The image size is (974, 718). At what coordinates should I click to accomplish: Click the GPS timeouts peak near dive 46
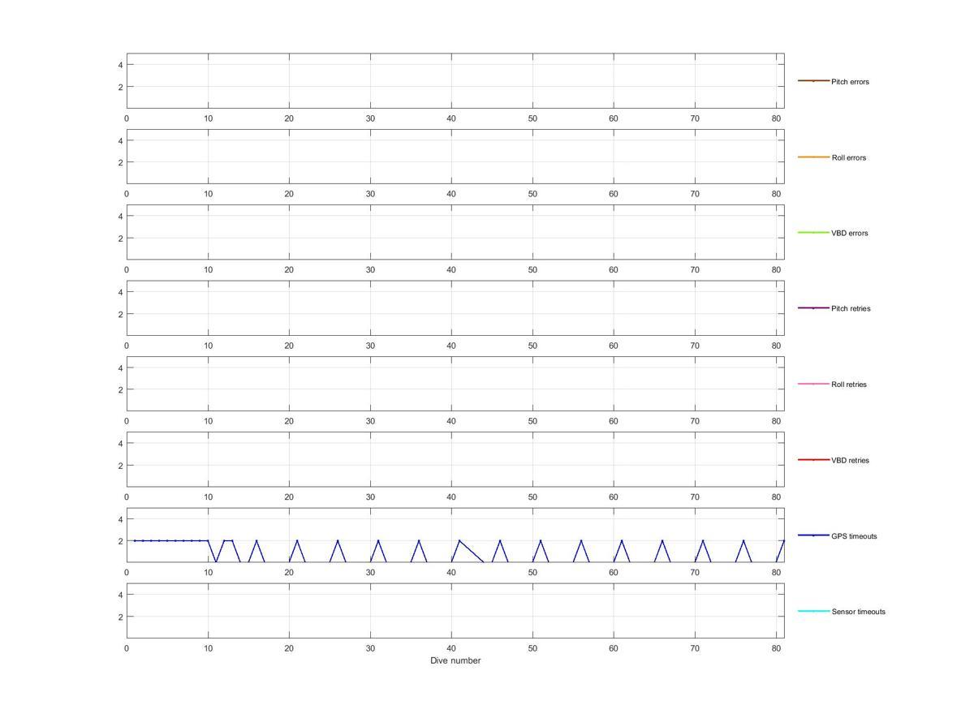click(x=500, y=540)
